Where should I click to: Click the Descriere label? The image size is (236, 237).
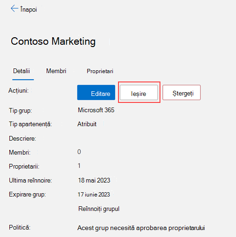(x=22, y=138)
